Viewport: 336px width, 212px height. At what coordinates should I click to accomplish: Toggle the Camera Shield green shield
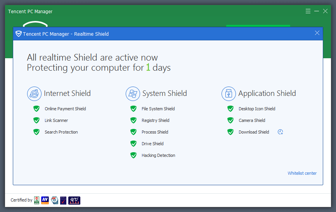click(x=230, y=120)
